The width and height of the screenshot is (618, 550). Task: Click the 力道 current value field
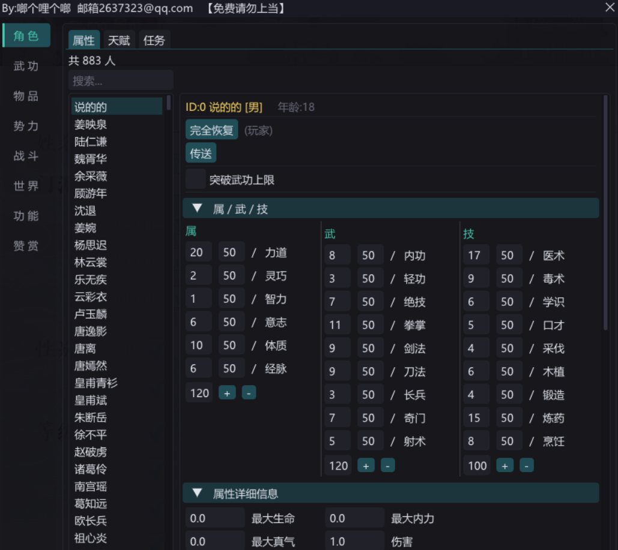click(x=198, y=253)
